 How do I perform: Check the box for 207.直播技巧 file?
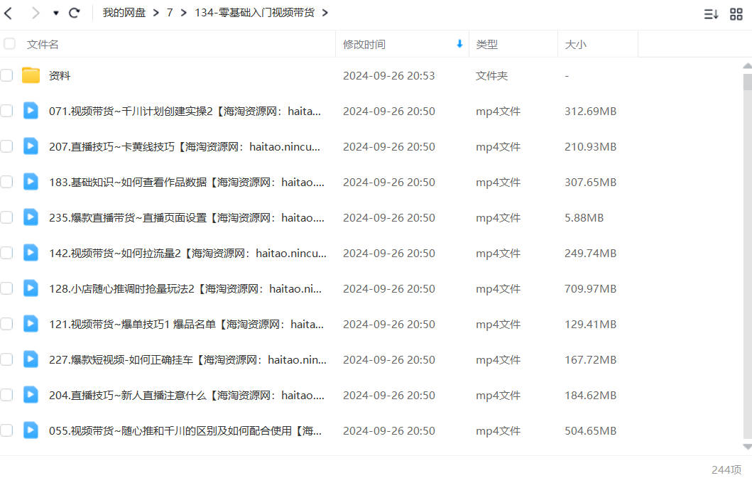pos(6,146)
